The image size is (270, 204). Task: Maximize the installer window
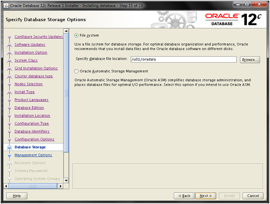pyautogui.click(x=247, y=4)
